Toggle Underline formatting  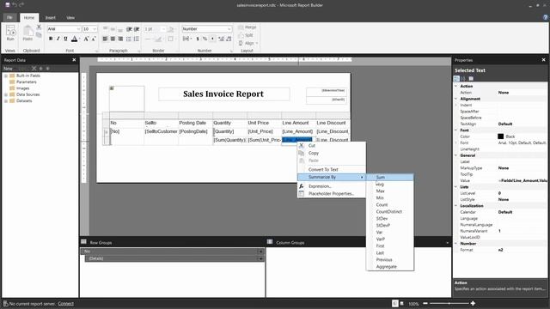(x=65, y=39)
